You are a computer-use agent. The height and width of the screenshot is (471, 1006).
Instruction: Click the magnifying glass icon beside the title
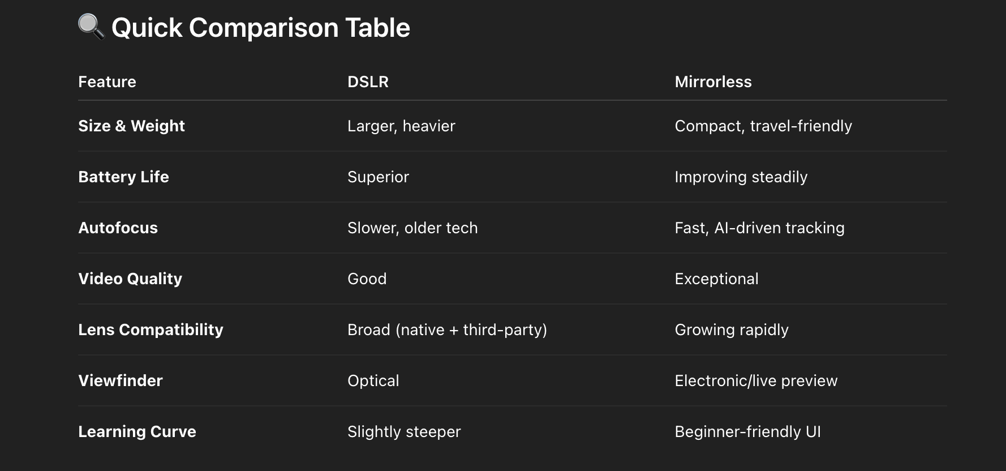point(91,27)
